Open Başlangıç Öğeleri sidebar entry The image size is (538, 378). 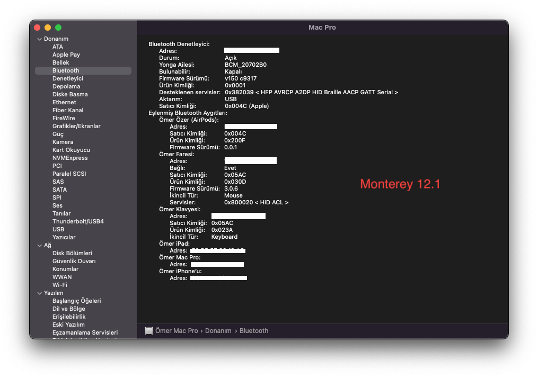76,301
